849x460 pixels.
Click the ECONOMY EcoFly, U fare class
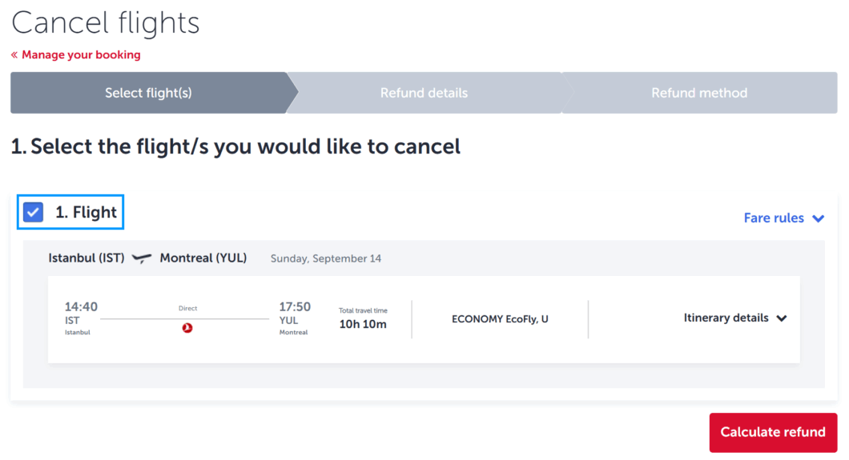(500, 319)
